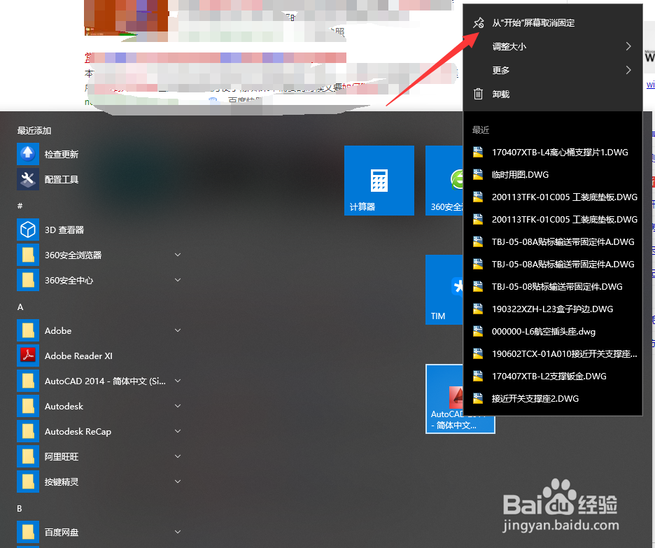Expand the 百度网盘 folder chevron
Viewport: 655px width, 548px height.
178,532
